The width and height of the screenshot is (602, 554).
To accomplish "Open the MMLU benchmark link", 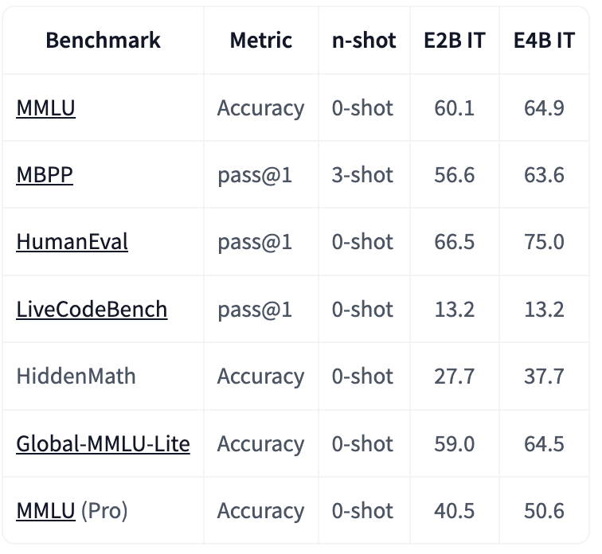I will 45,107.
